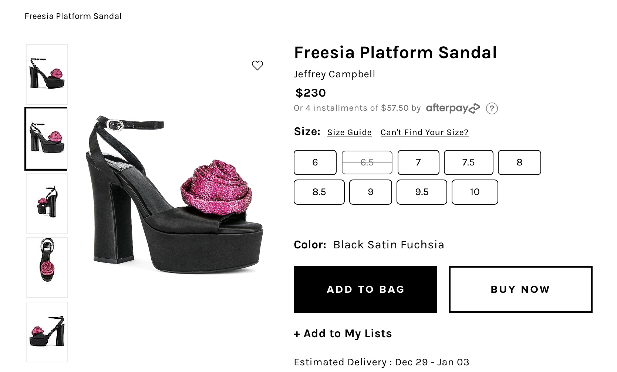Pick size 9
The image size is (617, 372).
tap(370, 192)
